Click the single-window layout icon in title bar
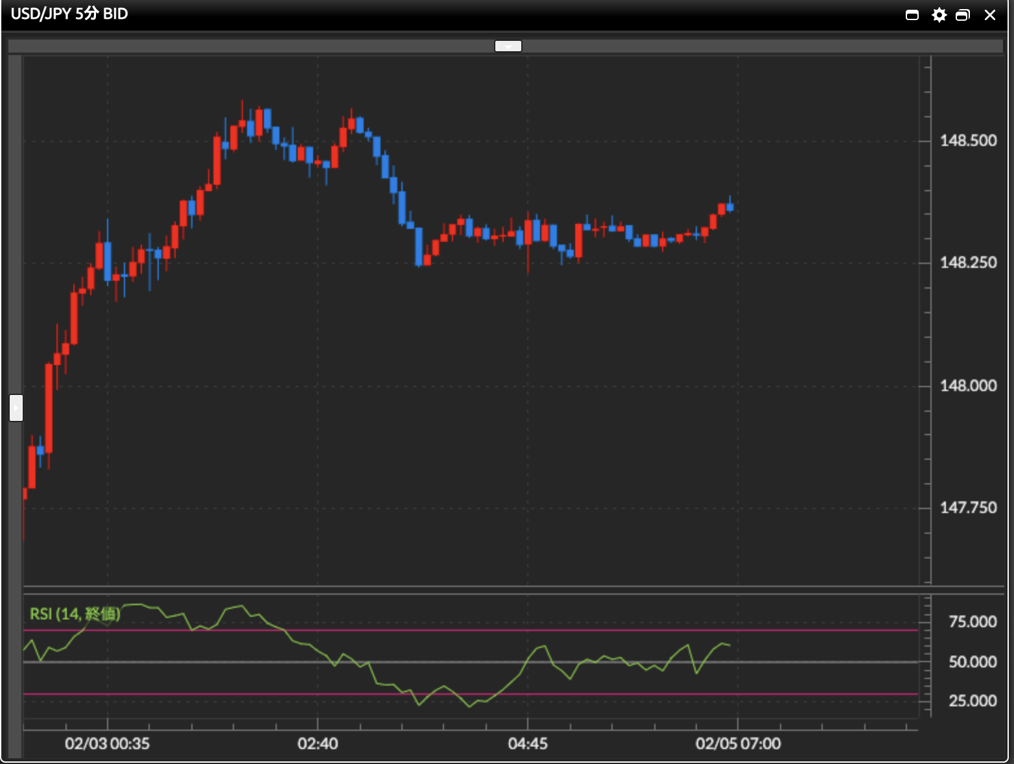 [912, 15]
